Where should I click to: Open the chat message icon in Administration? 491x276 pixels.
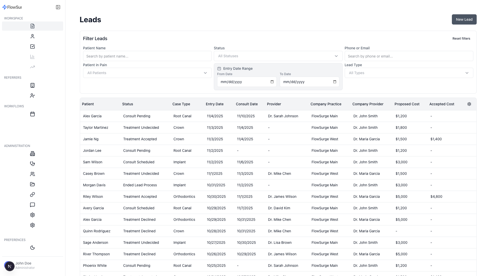pyautogui.click(x=32, y=205)
